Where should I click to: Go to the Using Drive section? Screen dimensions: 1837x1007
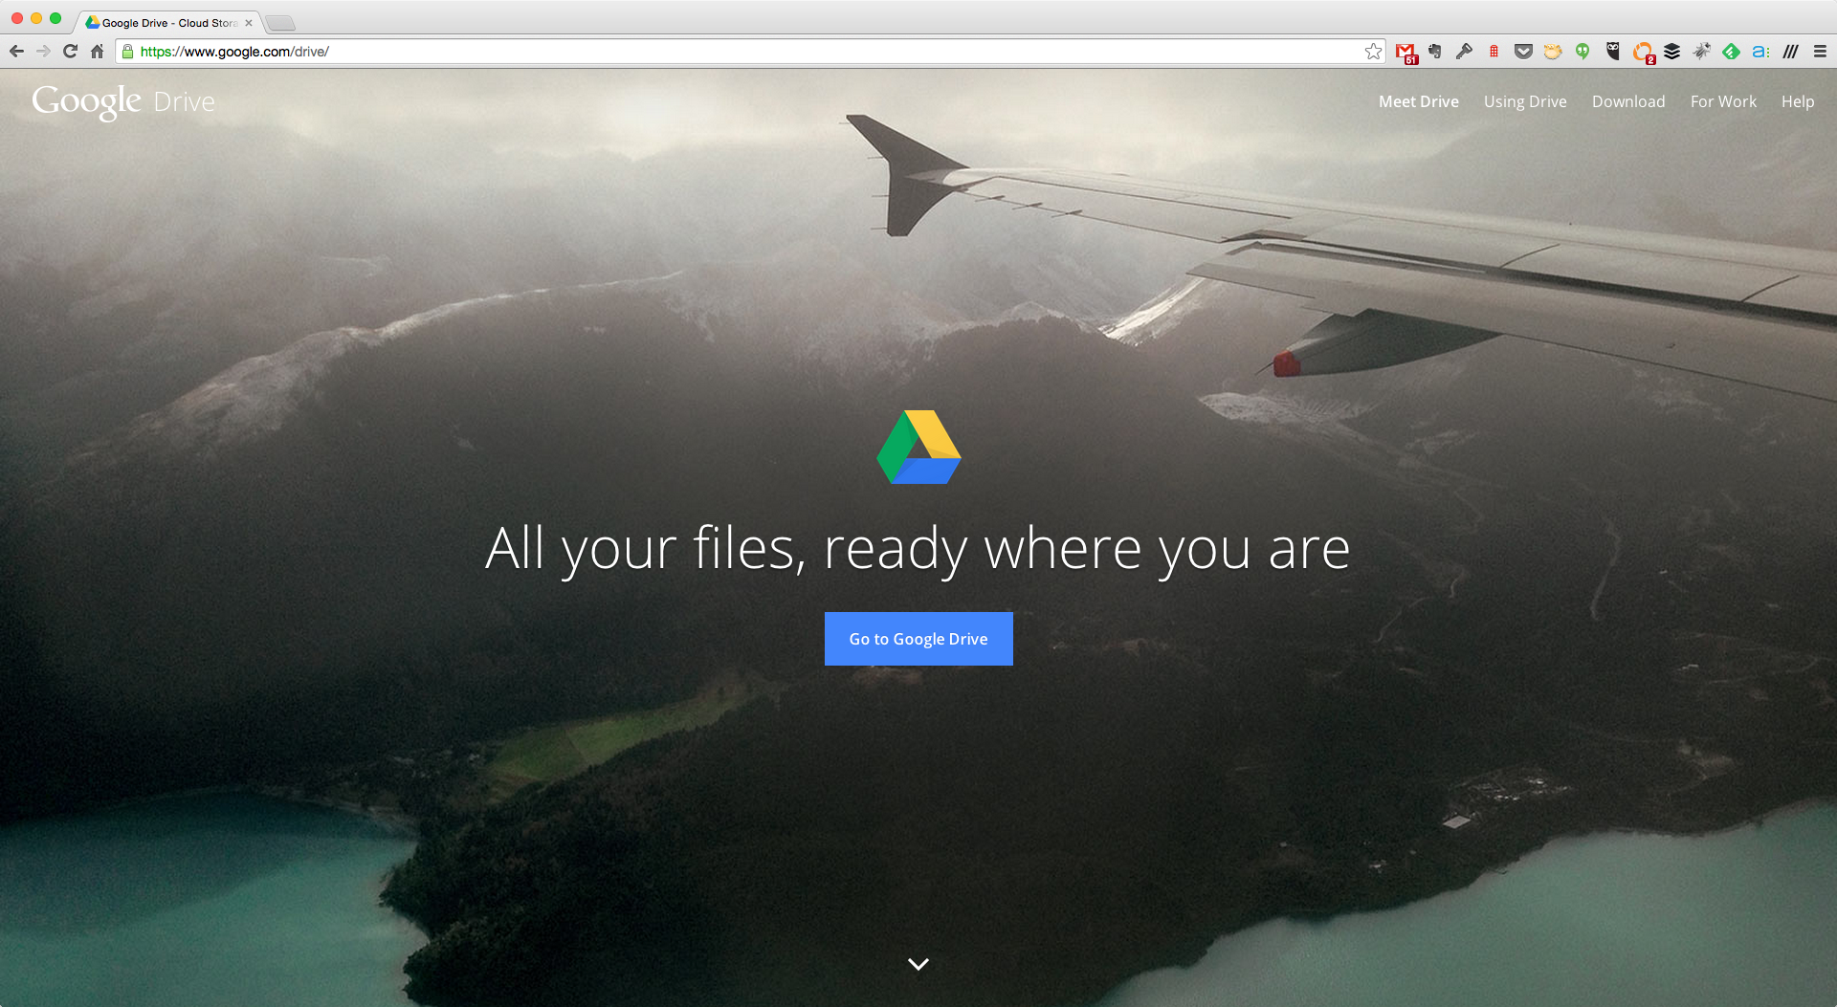1525,101
